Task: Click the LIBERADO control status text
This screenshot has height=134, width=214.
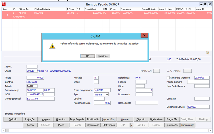Action: pyautogui.click(x=32, y=82)
